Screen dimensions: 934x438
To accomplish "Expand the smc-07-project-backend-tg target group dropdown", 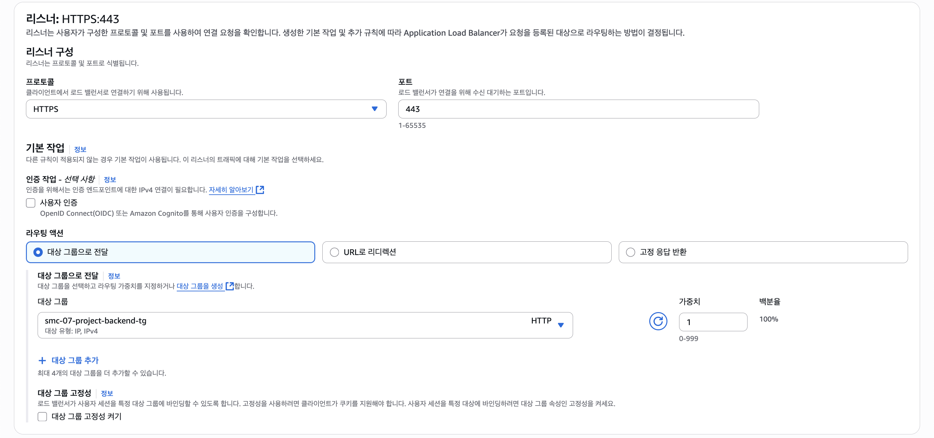I will click(305, 325).
